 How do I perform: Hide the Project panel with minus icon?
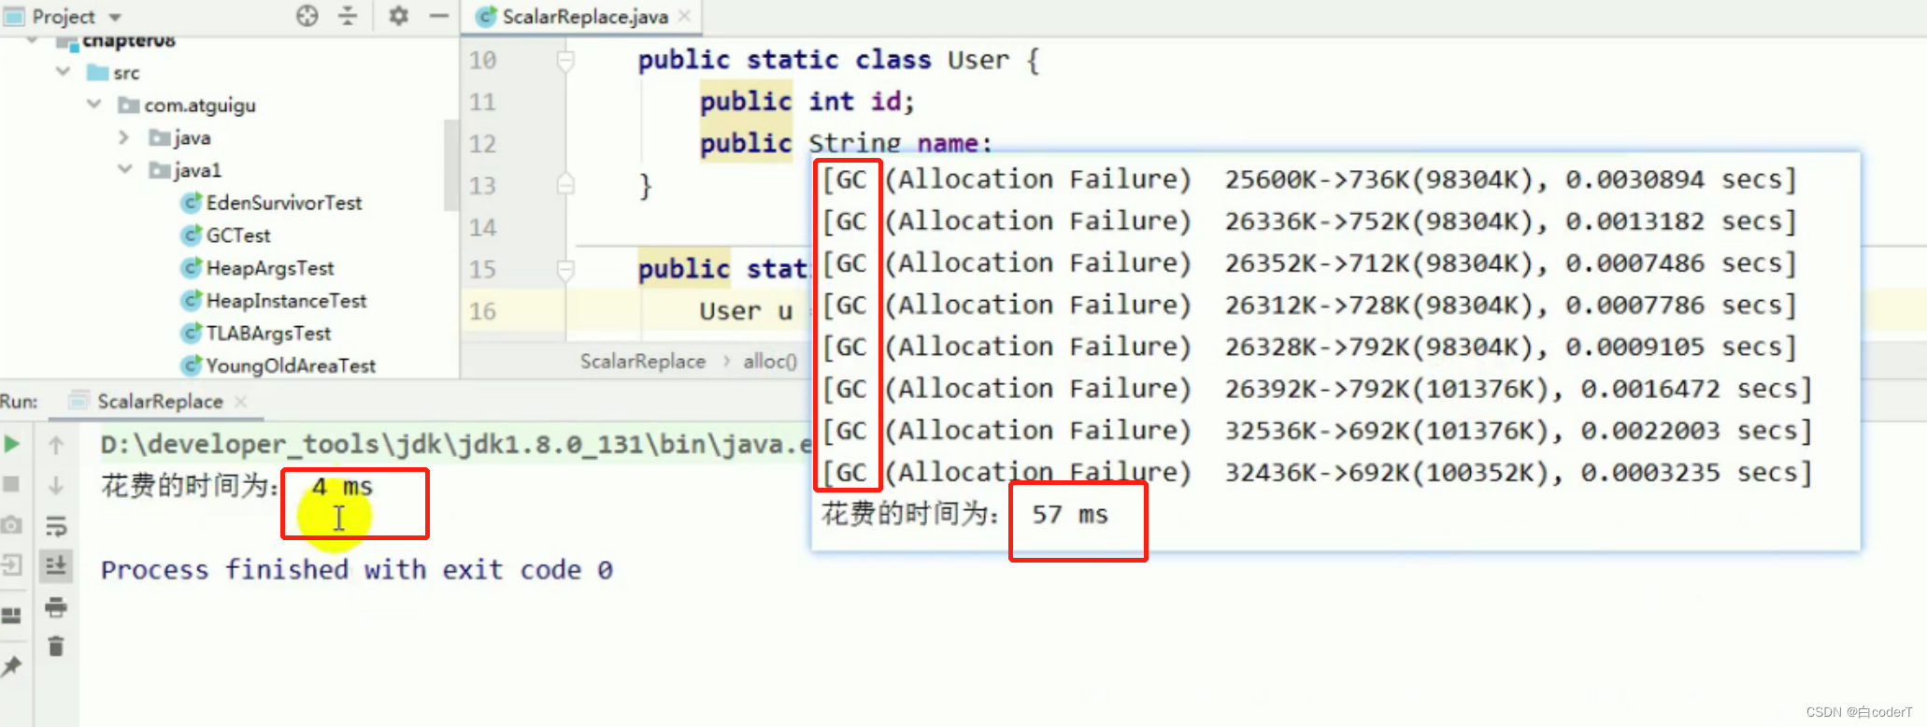(x=439, y=16)
